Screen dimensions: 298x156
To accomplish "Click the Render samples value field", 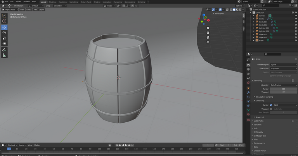I will click(x=283, y=89).
